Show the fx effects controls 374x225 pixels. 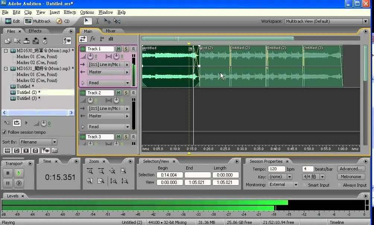coord(92,39)
